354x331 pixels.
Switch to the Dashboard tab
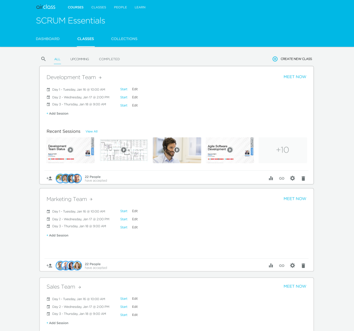48,39
